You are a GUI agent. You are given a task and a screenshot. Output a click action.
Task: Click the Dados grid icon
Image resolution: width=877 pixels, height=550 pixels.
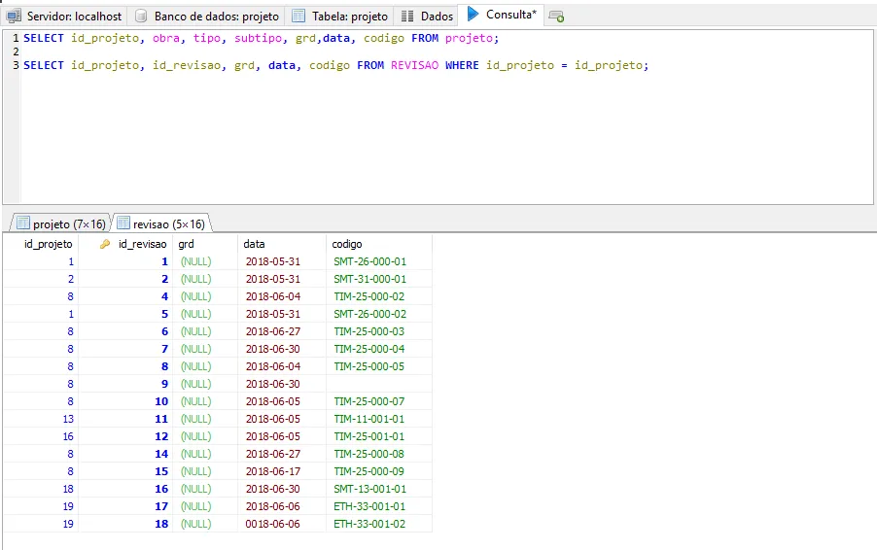click(x=407, y=17)
